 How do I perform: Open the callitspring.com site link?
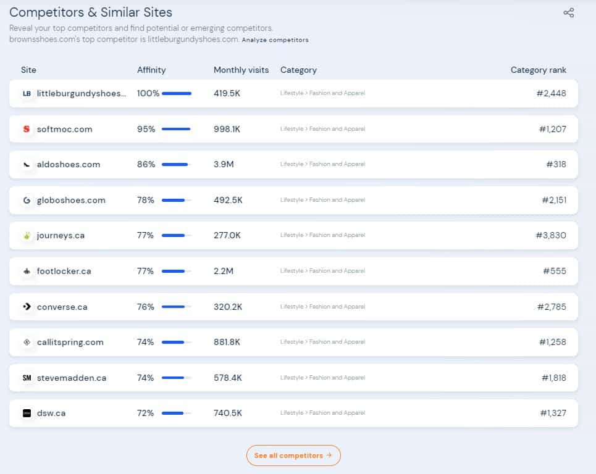(70, 343)
